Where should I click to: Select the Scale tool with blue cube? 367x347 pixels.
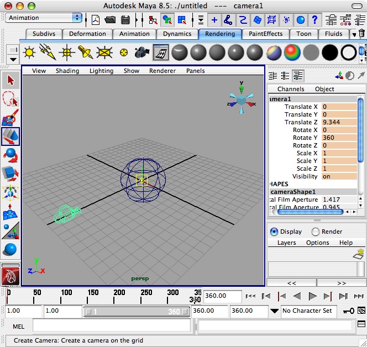(x=11, y=174)
